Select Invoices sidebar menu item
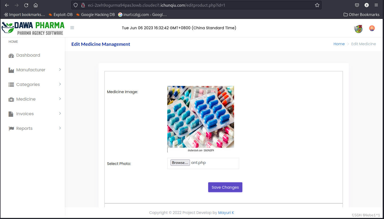The image size is (384, 219). (32, 114)
